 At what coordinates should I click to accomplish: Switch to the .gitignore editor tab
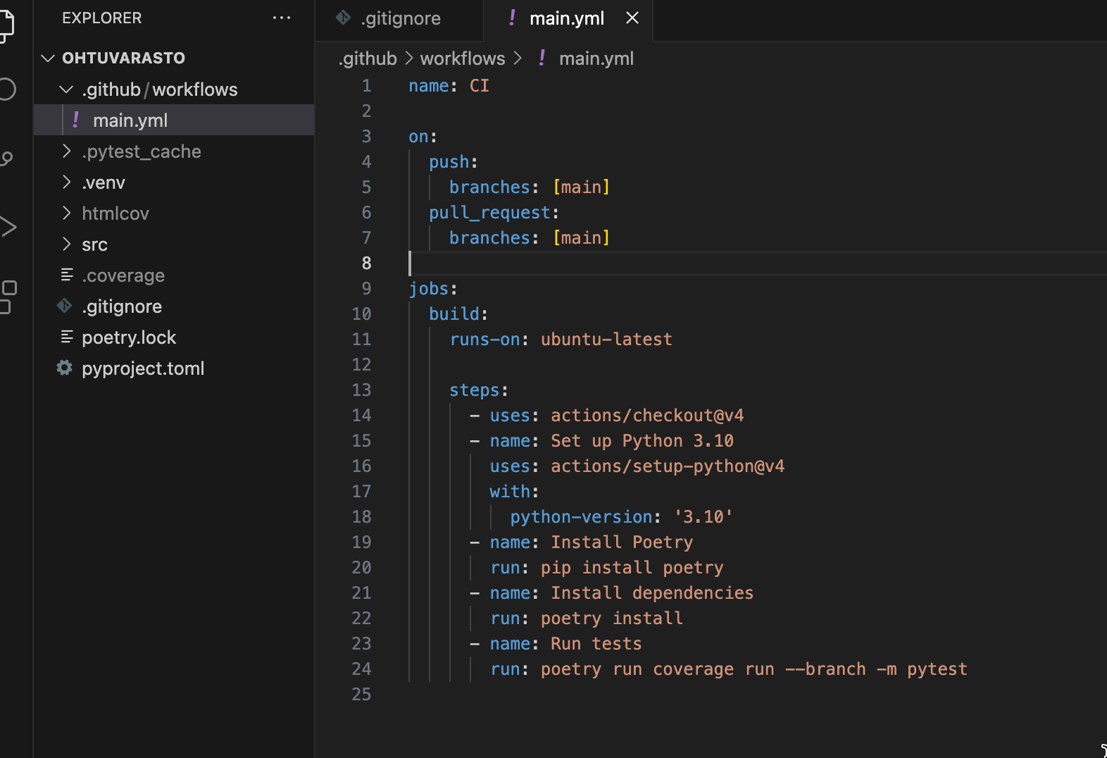coord(400,18)
